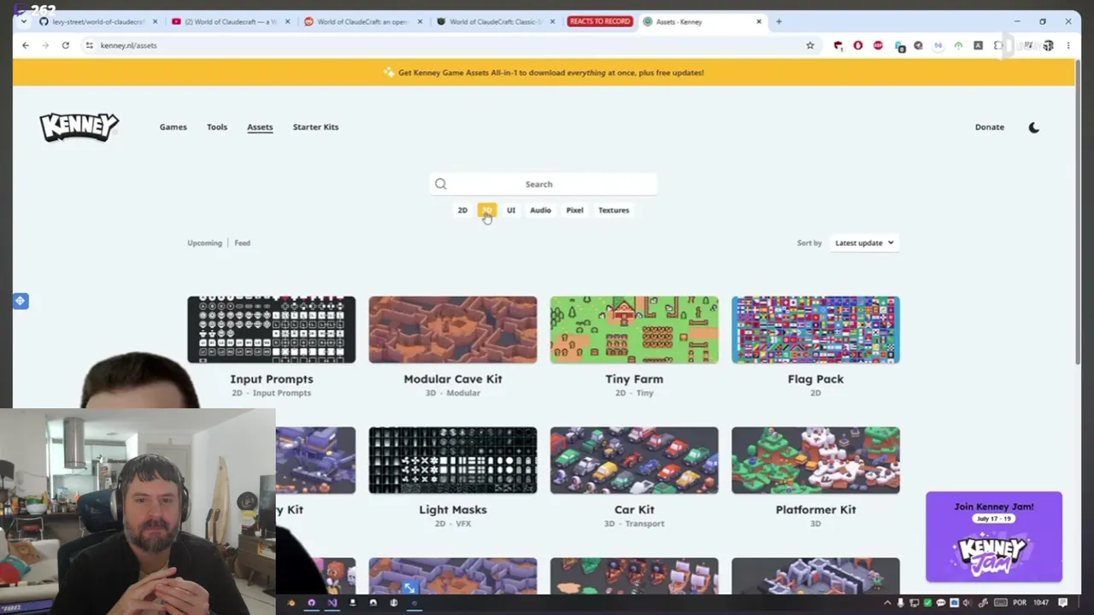Bookmark this page with the star icon
Image resolution: width=1094 pixels, height=615 pixels.
pos(810,45)
